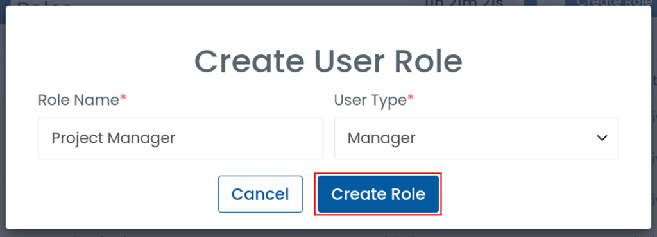Click the Create User Role heading
657x237 pixels.
click(x=328, y=61)
